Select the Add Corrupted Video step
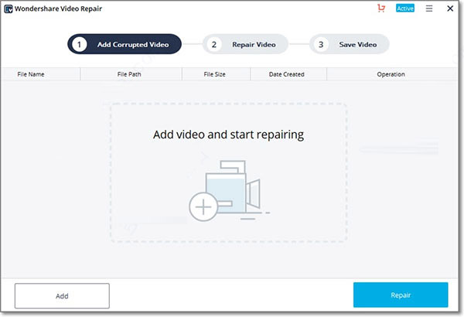Image resolution: width=464 pixels, height=317 pixels. click(125, 44)
